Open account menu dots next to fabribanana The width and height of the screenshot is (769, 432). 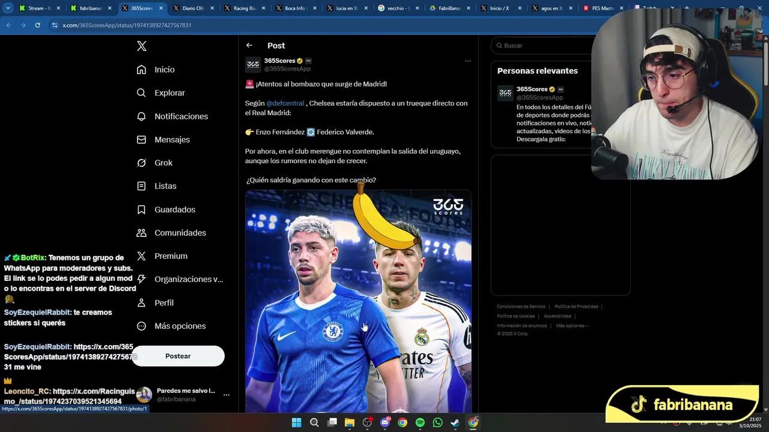[x=226, y=395]
